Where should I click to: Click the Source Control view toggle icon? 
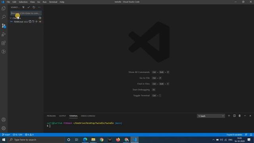click(23, 7)
